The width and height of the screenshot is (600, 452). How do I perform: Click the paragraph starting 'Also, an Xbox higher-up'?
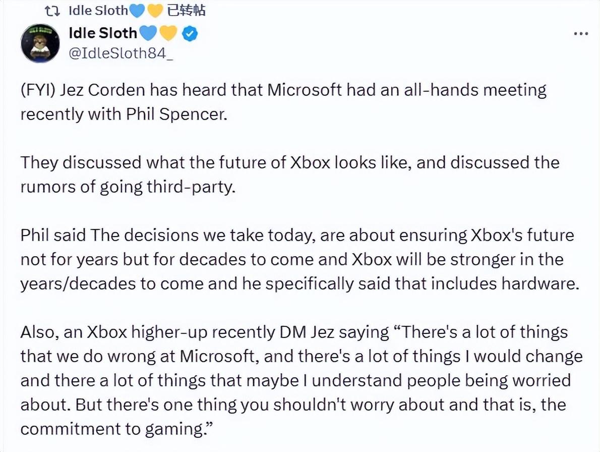302,380
